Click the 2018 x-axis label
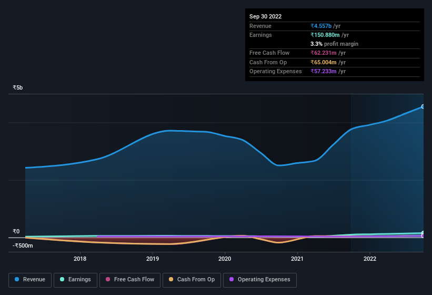This screenshot has height=295, width=432. point(80,259)
